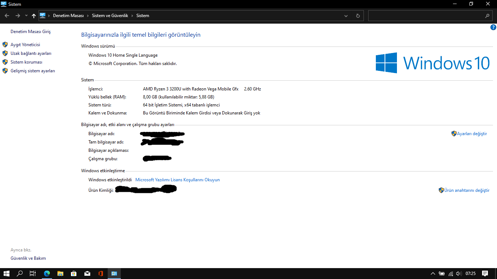
Task: Open Denetim Masası Giriş link
Action: tap(31, 32)
